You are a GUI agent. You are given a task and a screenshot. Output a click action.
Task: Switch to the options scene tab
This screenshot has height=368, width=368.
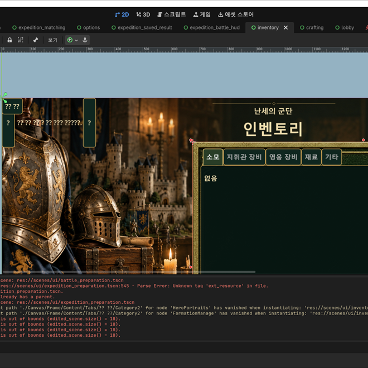coord(89,28)
